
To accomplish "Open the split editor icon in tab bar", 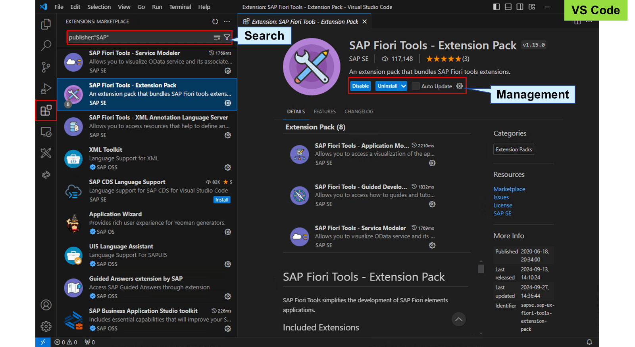I will click(x=577, y=22).
